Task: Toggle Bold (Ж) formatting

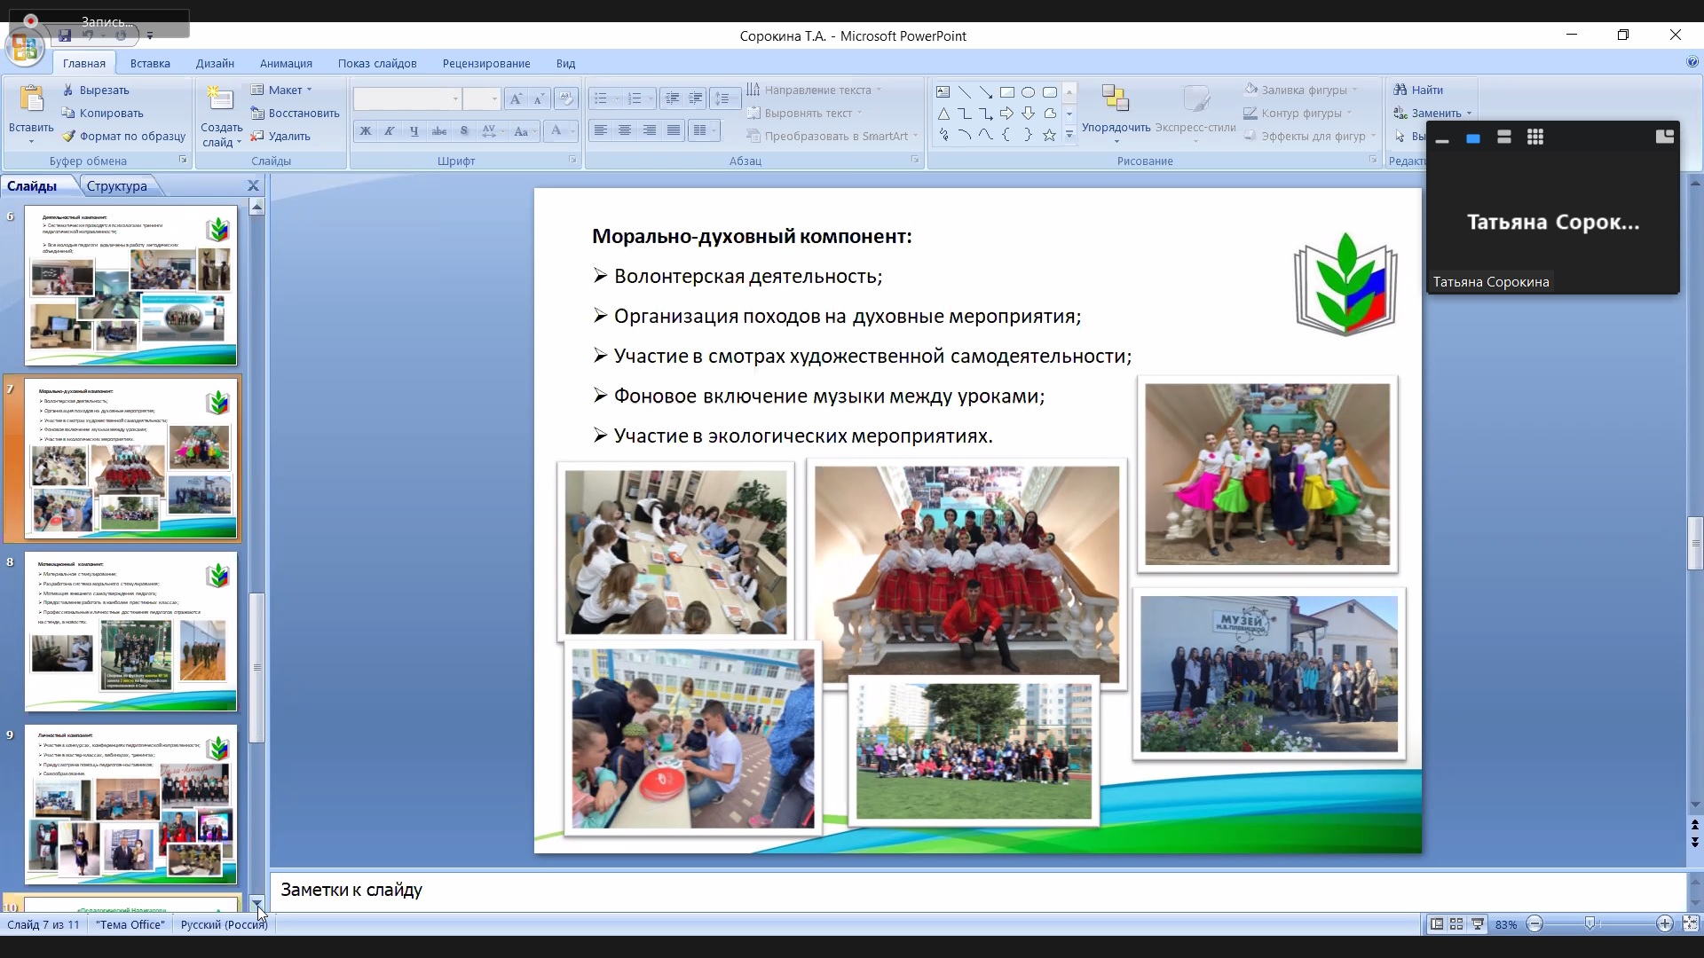Action: point(365,130)
